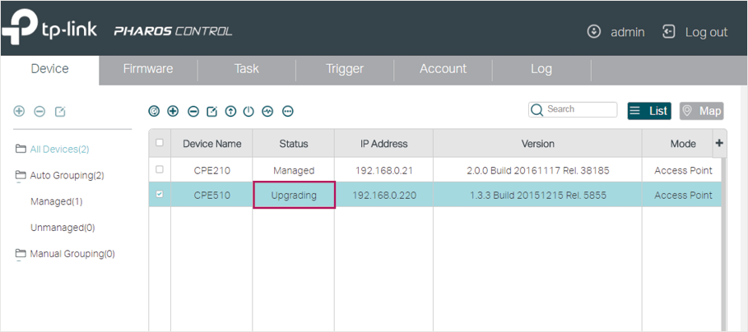Screen dimensions: 748x332
Task: Open the Account tab
Action: pos(444,69)
